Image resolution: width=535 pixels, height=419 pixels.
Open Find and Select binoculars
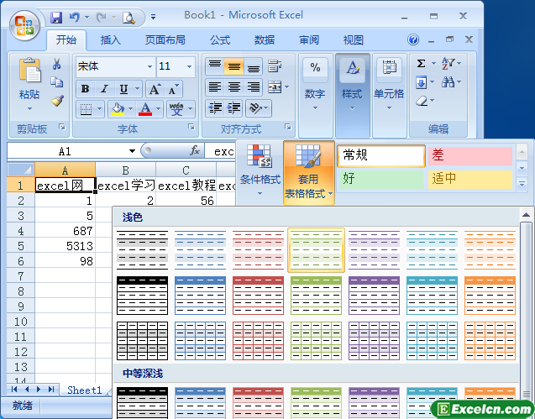point(448,82)
